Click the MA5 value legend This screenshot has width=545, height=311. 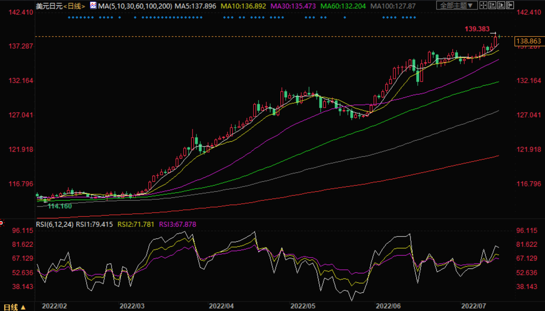tap(195, 6)
